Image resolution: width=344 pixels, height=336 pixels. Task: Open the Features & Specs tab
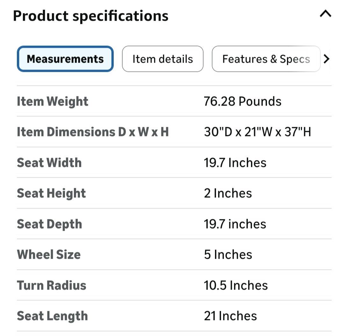[x=266, y=59]
